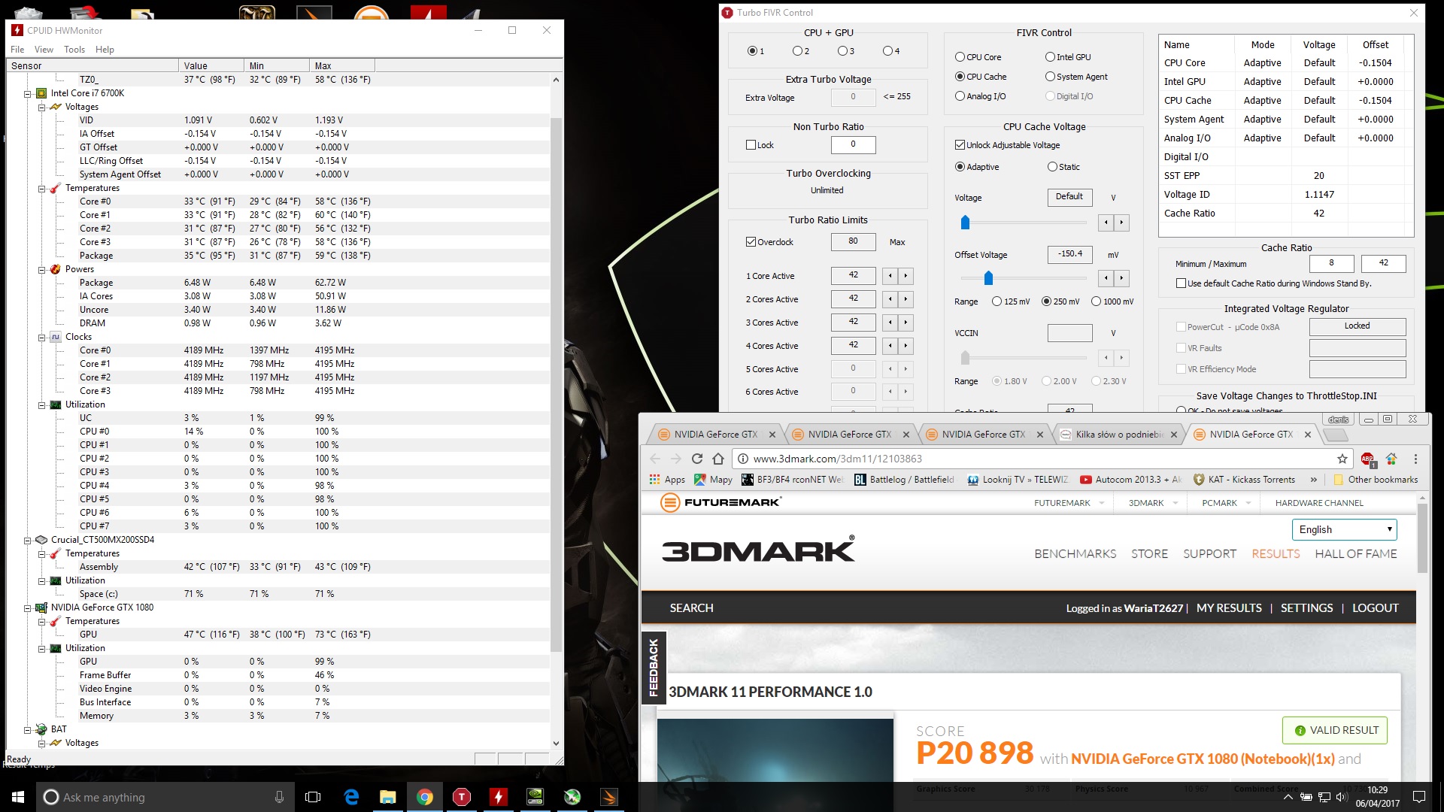This screenshot has height=812, width=1444.
Task: Collapse the BAT tree node
Action: point(28,730)
